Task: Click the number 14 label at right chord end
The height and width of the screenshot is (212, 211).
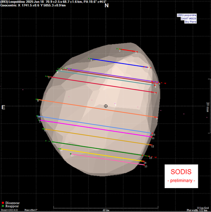Action: point(145,163)
